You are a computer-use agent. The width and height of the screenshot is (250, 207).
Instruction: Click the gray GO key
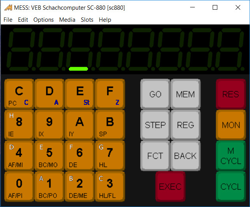[x=155, y=94]
